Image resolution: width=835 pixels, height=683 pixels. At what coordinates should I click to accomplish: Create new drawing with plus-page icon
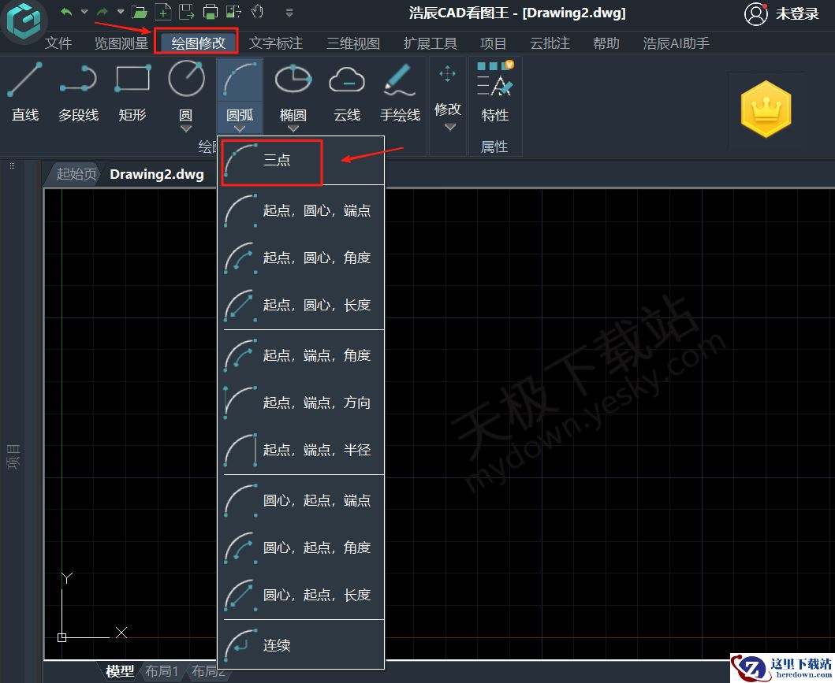163,11
